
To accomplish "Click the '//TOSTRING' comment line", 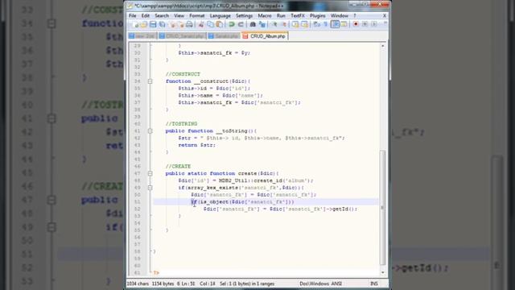I will pos(181,124).
